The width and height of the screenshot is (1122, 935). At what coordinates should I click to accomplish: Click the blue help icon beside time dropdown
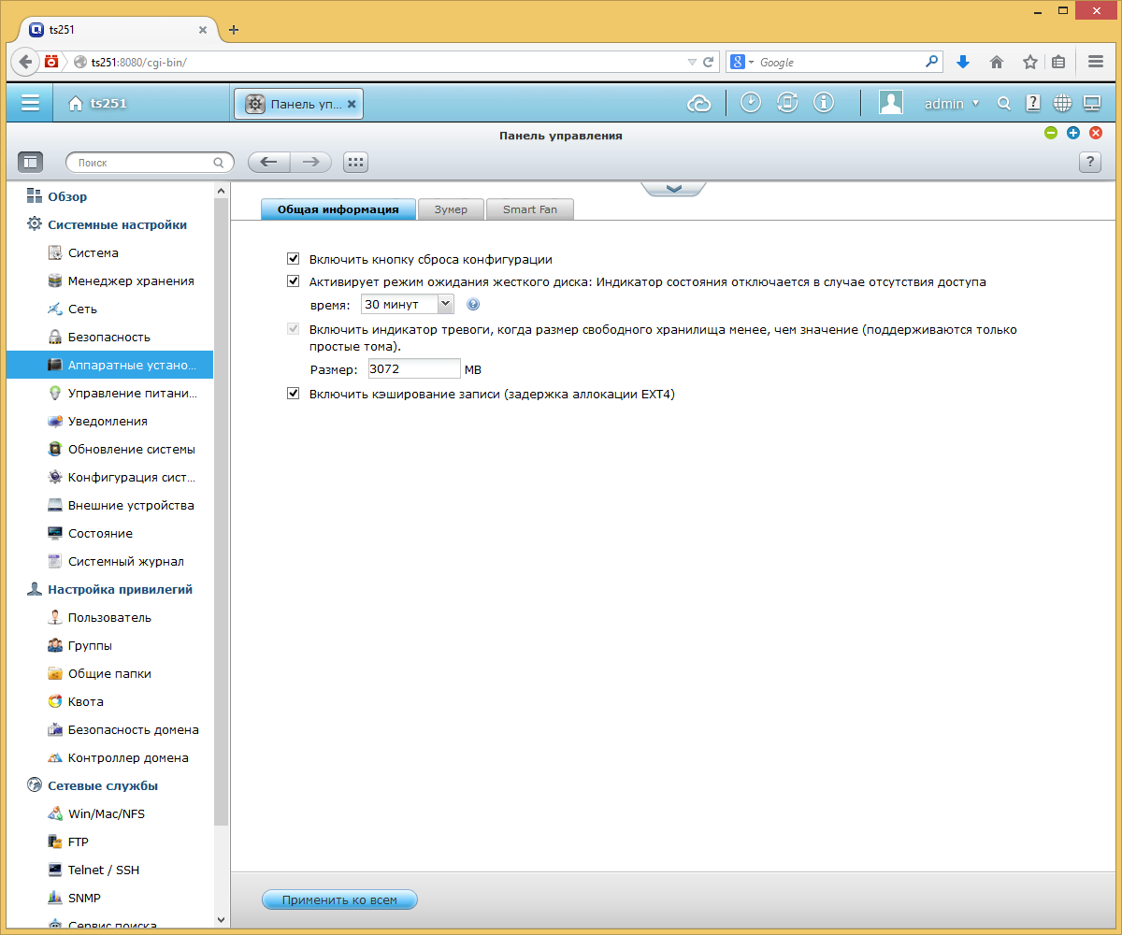click(x=473, y=304)
